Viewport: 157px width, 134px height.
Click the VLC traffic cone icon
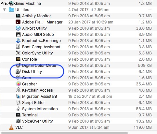point(11,127)
